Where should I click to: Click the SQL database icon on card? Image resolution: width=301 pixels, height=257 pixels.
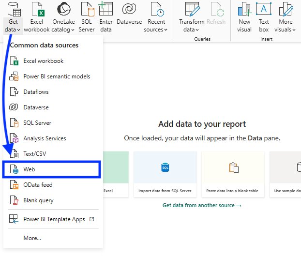165,167
